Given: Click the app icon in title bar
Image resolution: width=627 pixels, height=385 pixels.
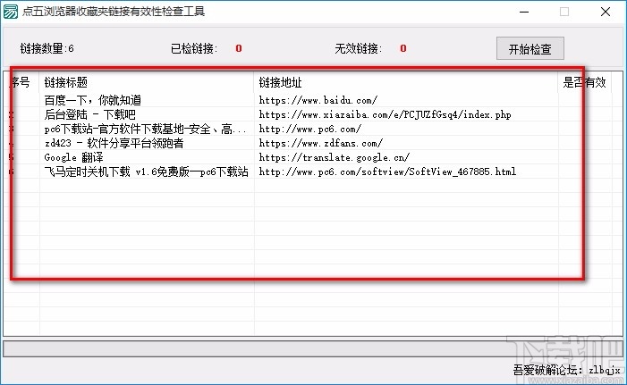Looking at the screenshot, I should tap(11, 12).
